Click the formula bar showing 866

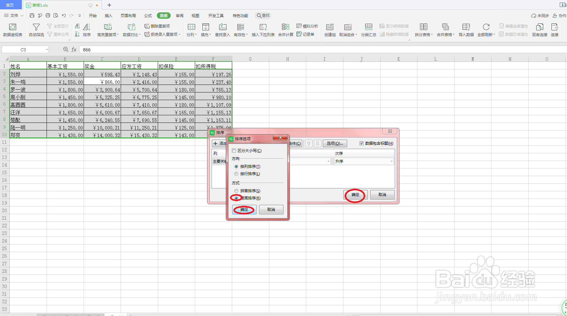click(x=322, y=50)
